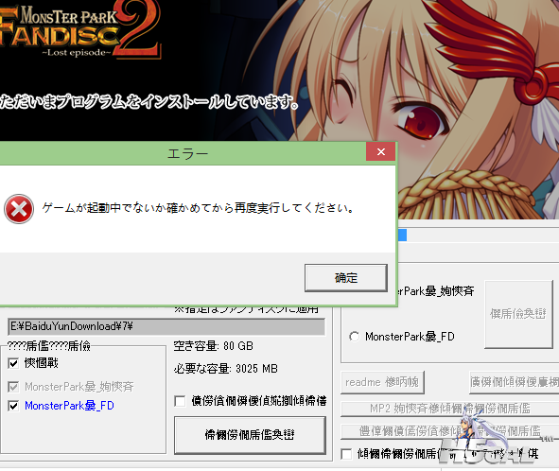
Task: Click the disabled button below the MP2 button
Action: tap(450, 431)
